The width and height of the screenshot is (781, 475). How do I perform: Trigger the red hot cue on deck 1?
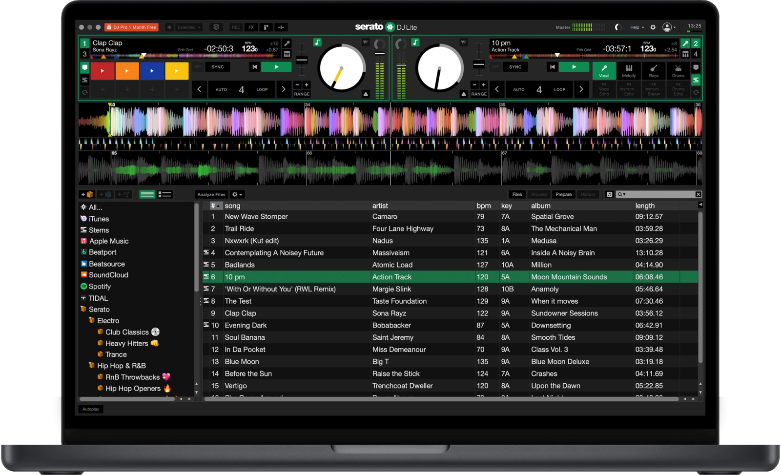tap(102, 71)
